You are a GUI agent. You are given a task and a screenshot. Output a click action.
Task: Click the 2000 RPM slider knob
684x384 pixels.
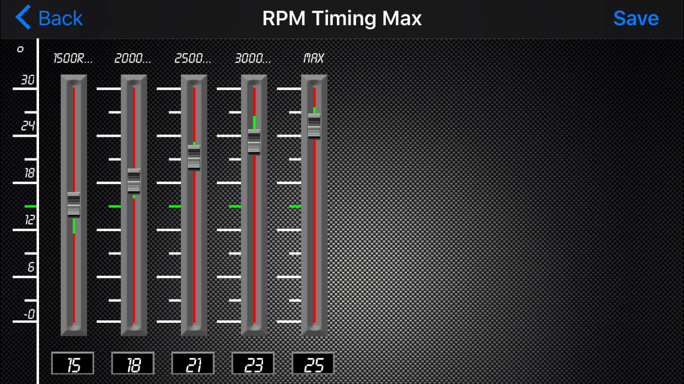point(134,181)
